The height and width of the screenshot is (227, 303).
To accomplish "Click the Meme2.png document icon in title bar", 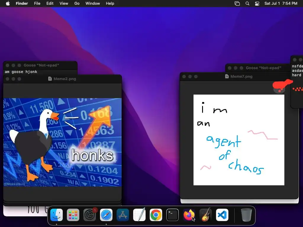I will [x=50, y=79].
